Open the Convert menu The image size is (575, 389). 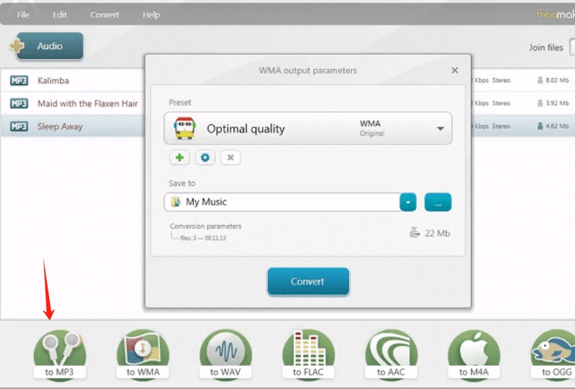105,14
